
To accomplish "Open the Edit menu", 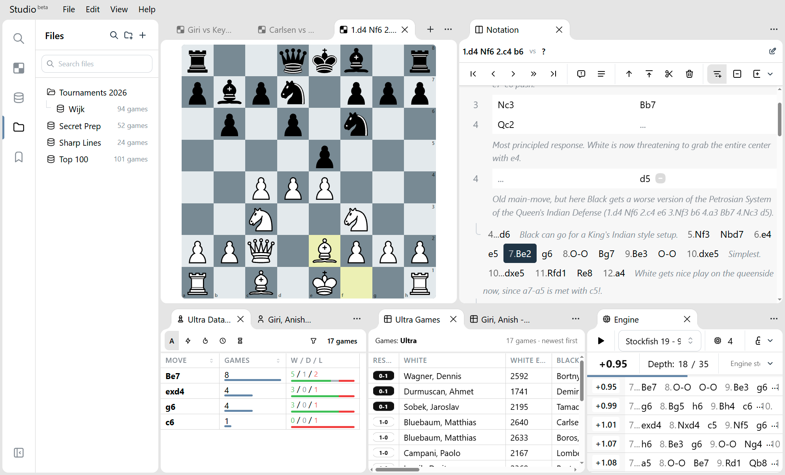I will pyautogui.click(x=92, y=9).
